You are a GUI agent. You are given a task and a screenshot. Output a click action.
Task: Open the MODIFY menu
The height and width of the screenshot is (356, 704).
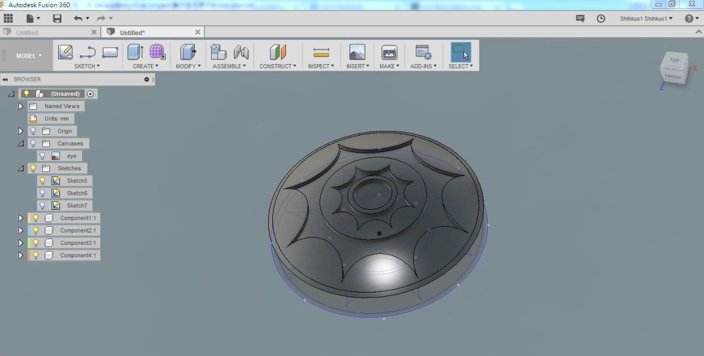(x=188, y=66)
